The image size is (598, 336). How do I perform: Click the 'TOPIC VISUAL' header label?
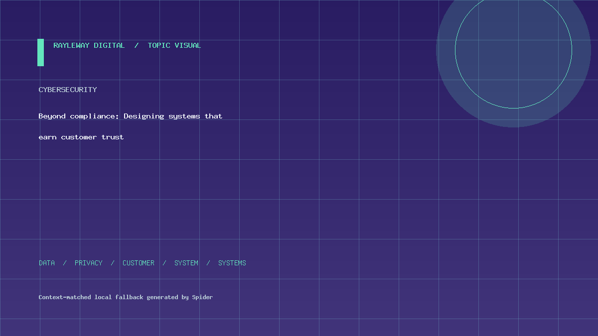(174, 45)
